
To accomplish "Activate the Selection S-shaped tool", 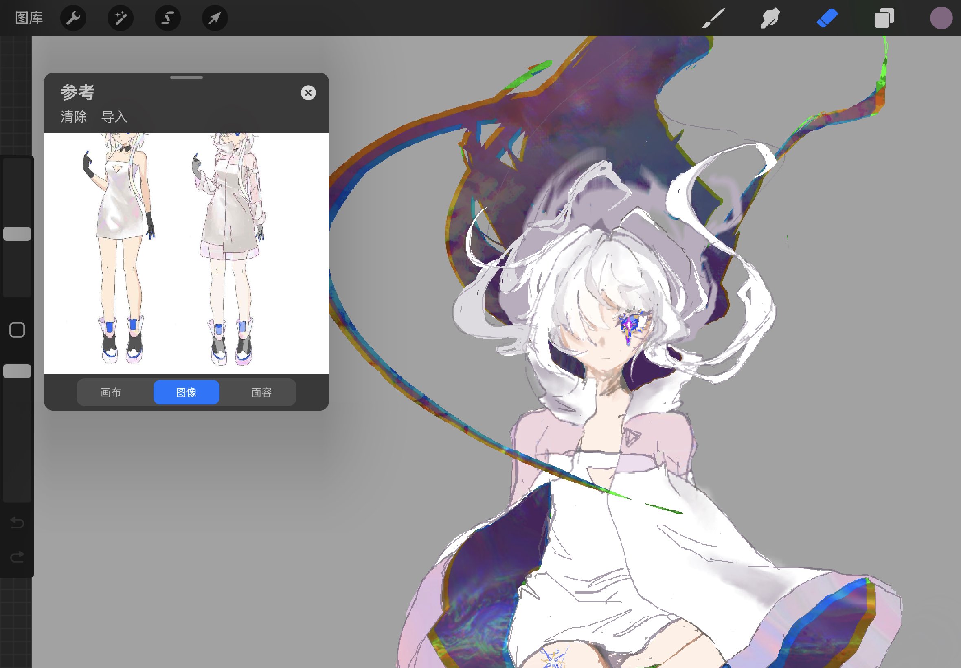I will (168, 18).
